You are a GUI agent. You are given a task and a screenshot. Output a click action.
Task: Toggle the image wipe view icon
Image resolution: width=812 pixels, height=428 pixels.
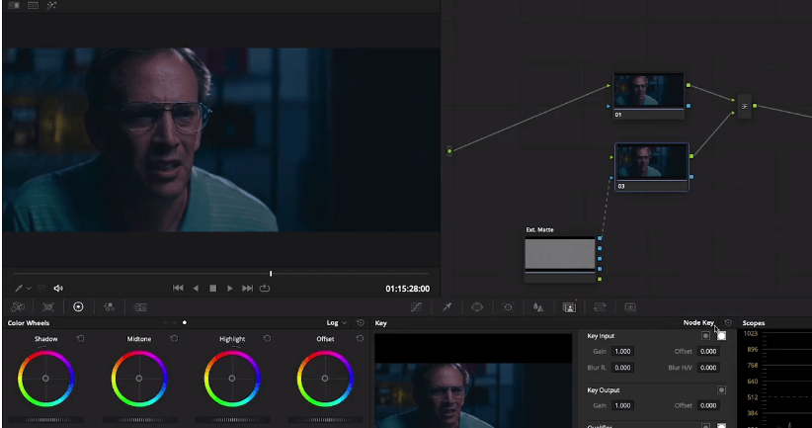14,5
